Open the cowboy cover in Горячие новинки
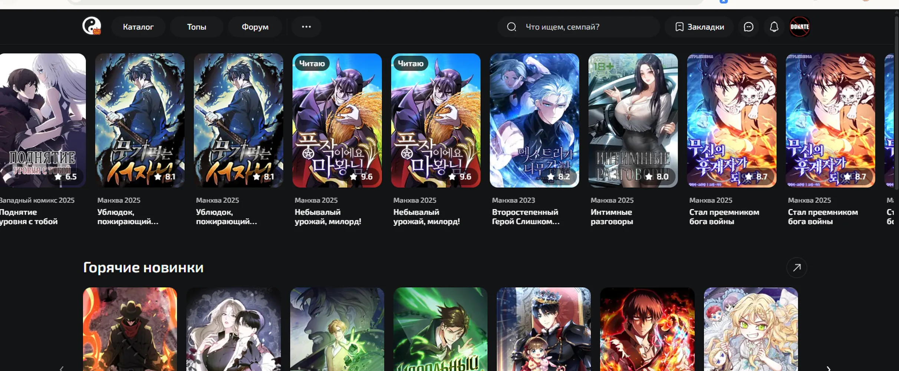Viewport: 899px width, 371px height. (130, 329)
